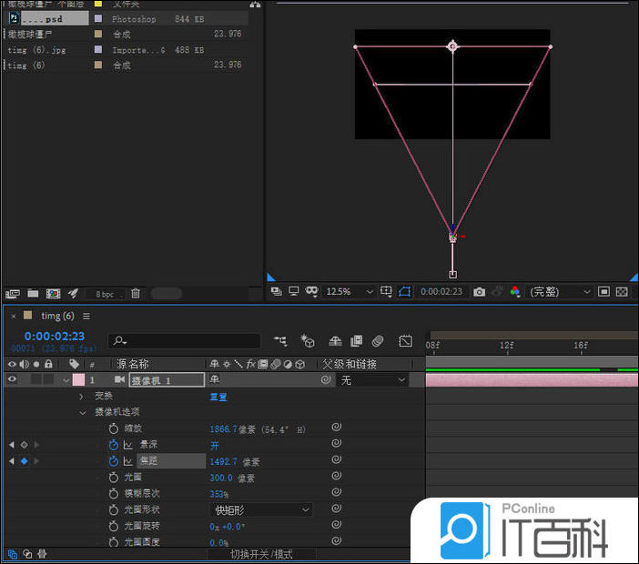Delete selected item with trash icon
The width and height of the screenshot is (639, 564).
tap(136, 294)
